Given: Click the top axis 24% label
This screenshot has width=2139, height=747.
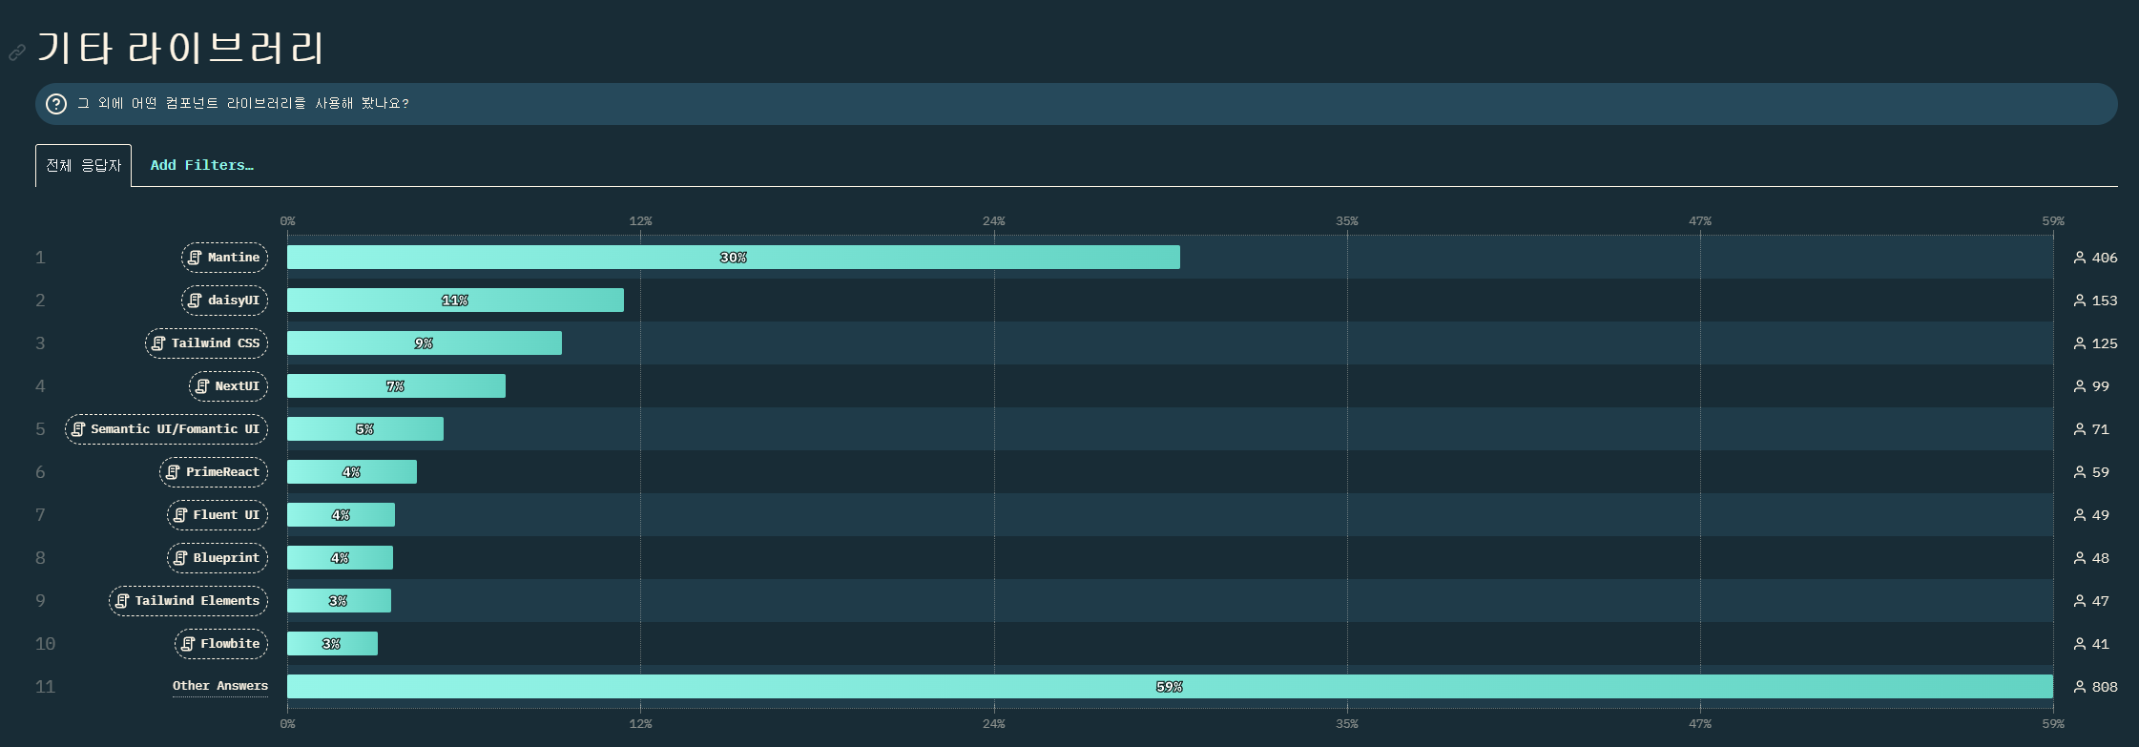Looking at the screenshot, I should [994, 221].
